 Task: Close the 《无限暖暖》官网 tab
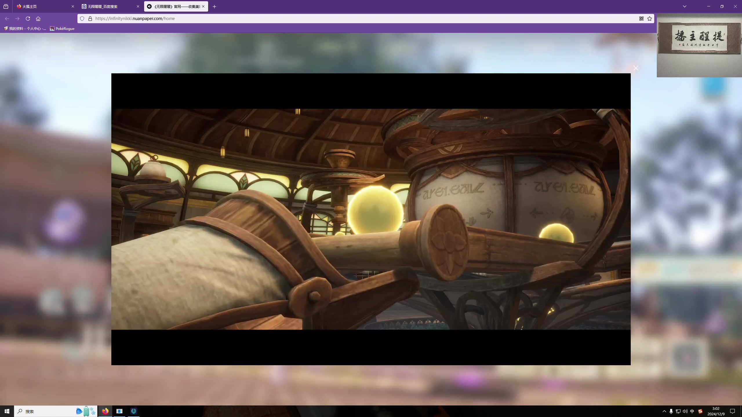(x=203, y=6)
